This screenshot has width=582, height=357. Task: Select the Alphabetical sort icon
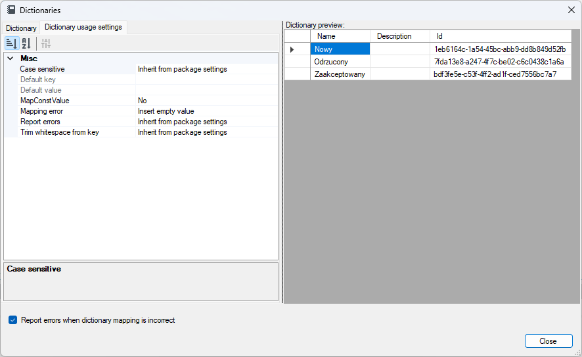click(26, 43)
